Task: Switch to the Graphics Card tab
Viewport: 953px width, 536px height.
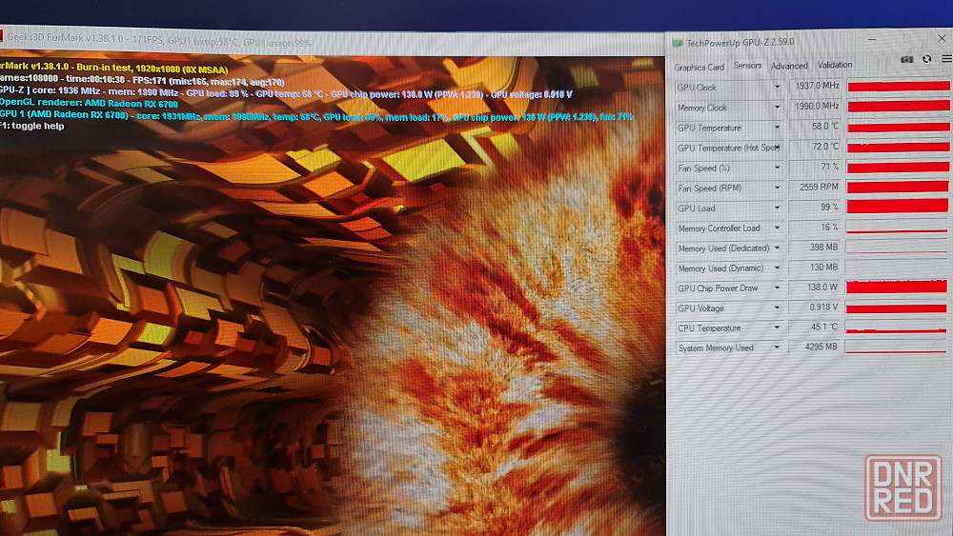Action: click(699, 68)
